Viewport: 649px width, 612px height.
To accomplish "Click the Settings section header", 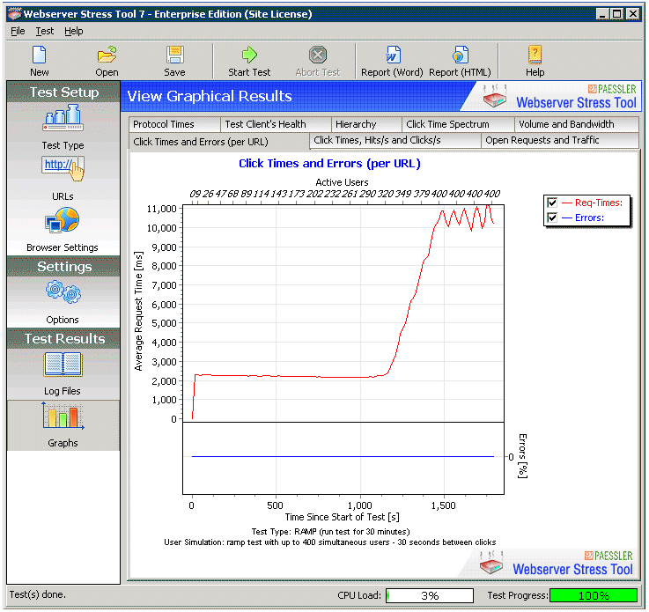I will pyautogui.click(x=63, y=267).
